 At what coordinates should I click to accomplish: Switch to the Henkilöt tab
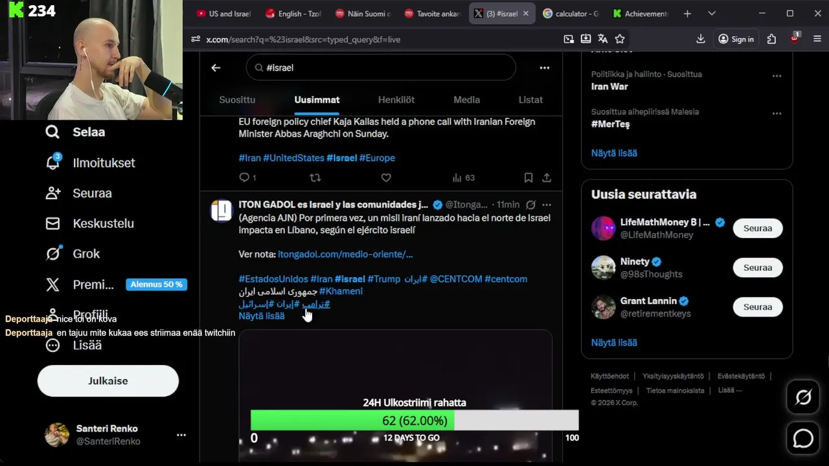(396, 100)
